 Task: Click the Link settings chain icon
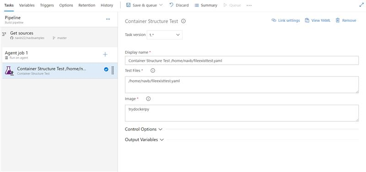coord(274,20)
